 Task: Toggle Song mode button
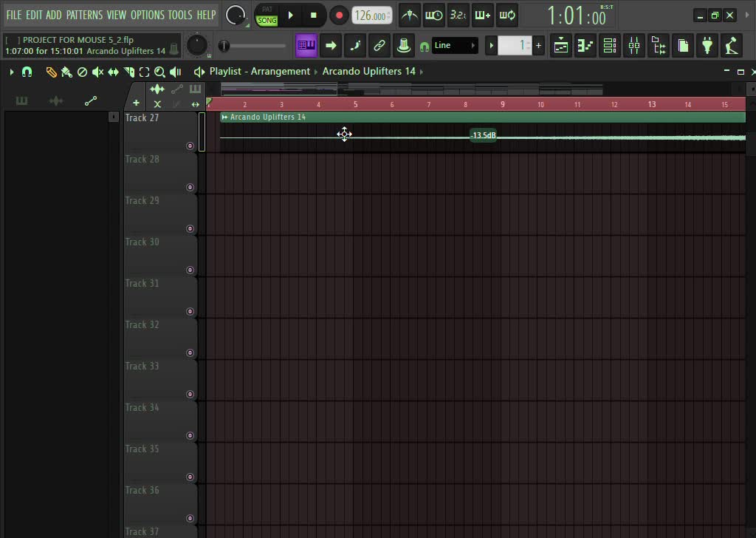267,20
